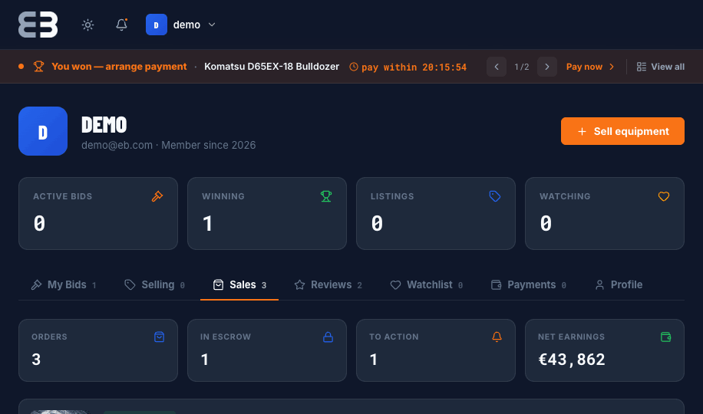This screenshot has width=703, height=414.
Task: Switch to the Watchlist tab
Action: tap(427, 285)
